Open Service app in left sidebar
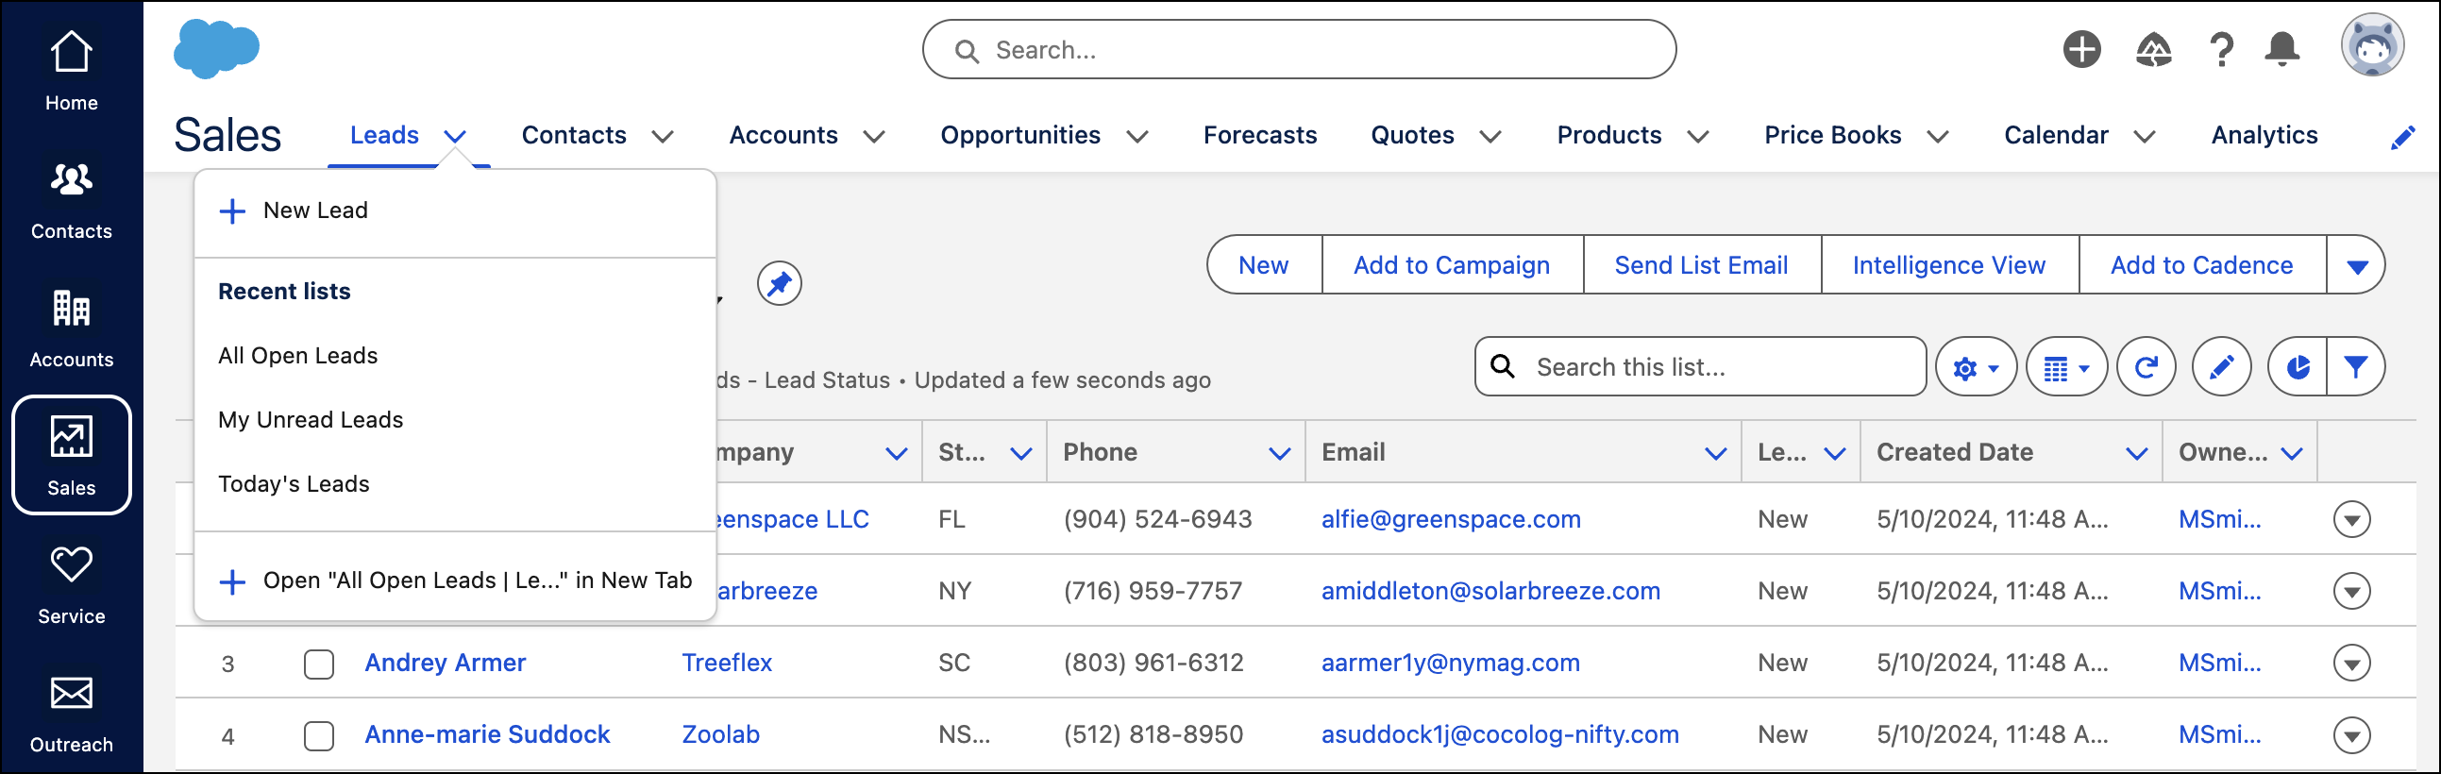This screenshot has height=774, width=2441. pyautogui.click(x=71, y=584)
